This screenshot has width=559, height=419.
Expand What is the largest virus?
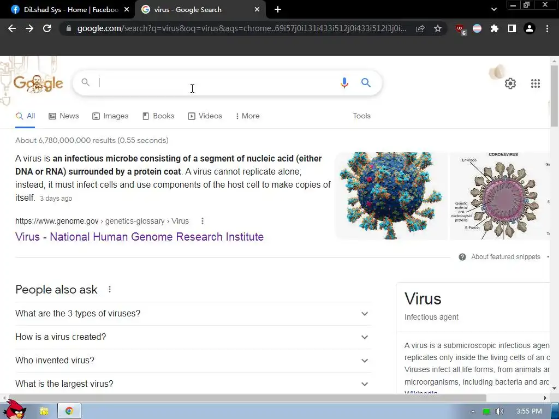193,384
